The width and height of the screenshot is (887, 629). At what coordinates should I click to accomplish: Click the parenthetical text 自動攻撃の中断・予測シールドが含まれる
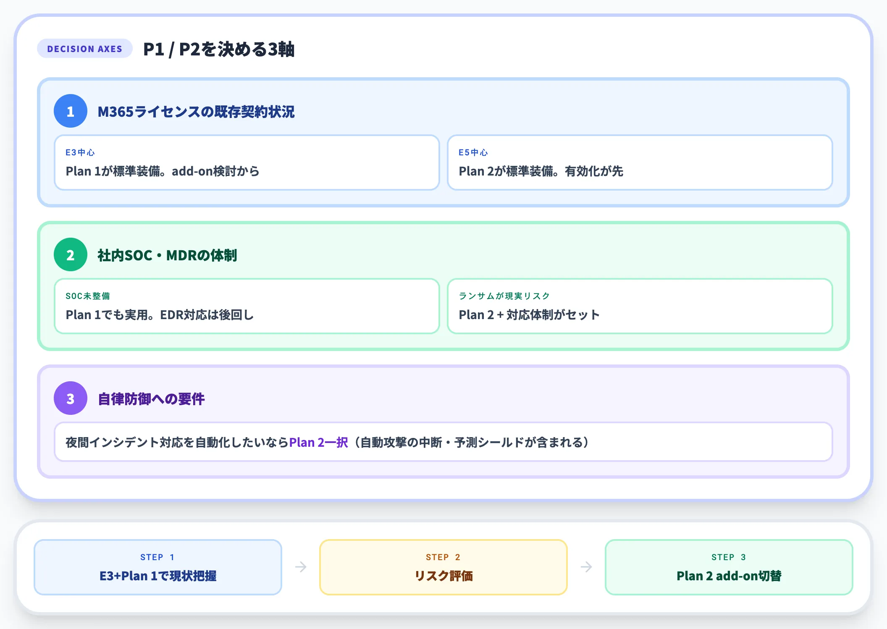(472, 442)
